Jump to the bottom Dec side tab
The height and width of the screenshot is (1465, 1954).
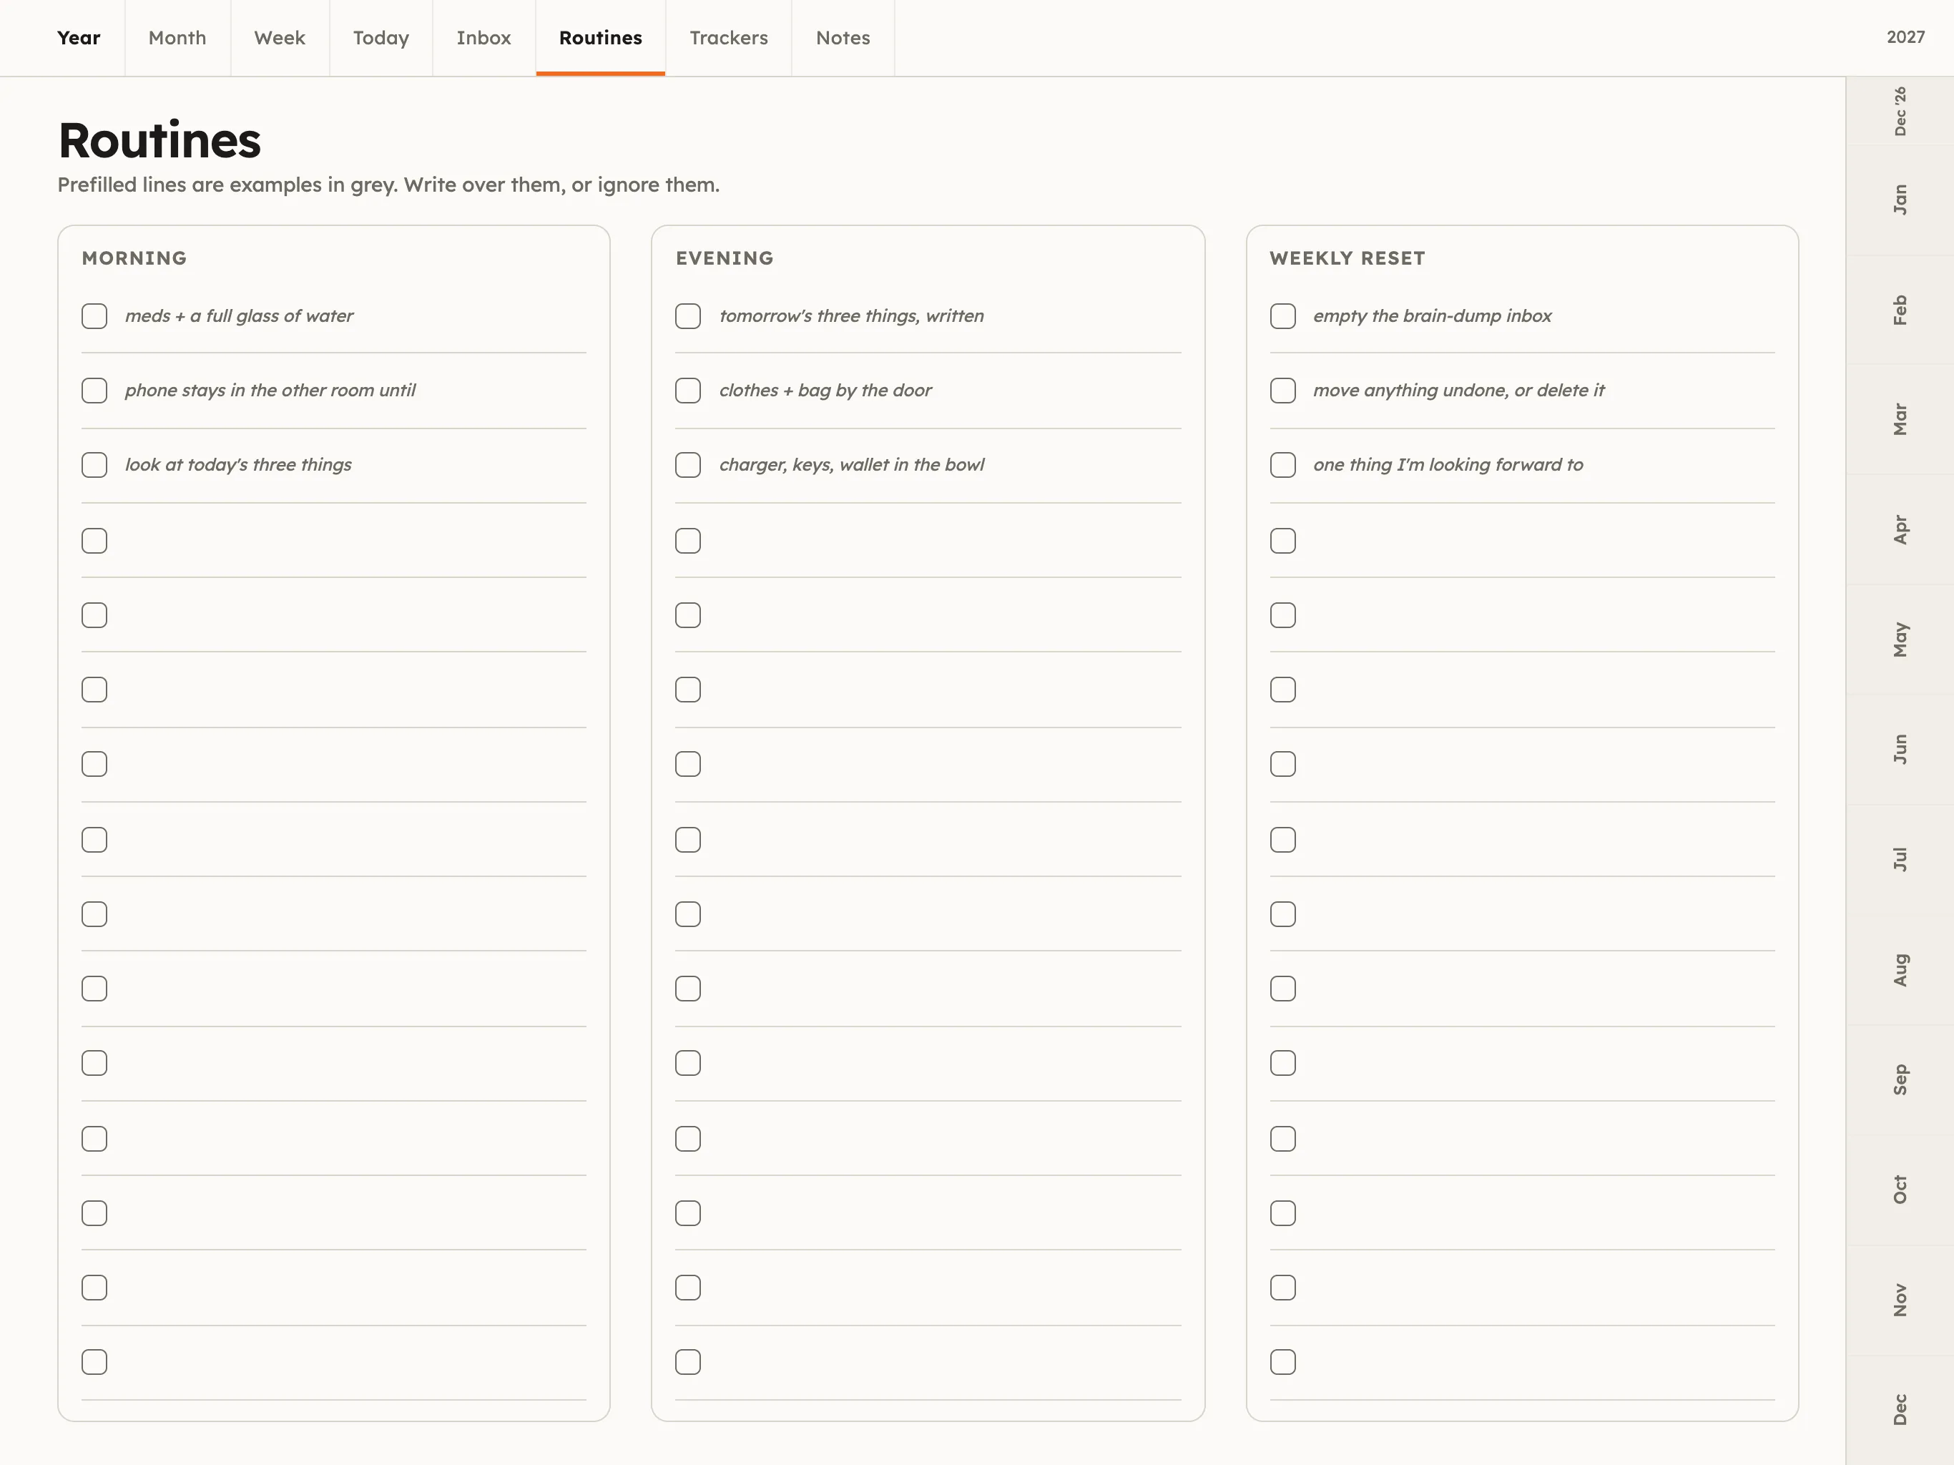click(1900, 1410)
